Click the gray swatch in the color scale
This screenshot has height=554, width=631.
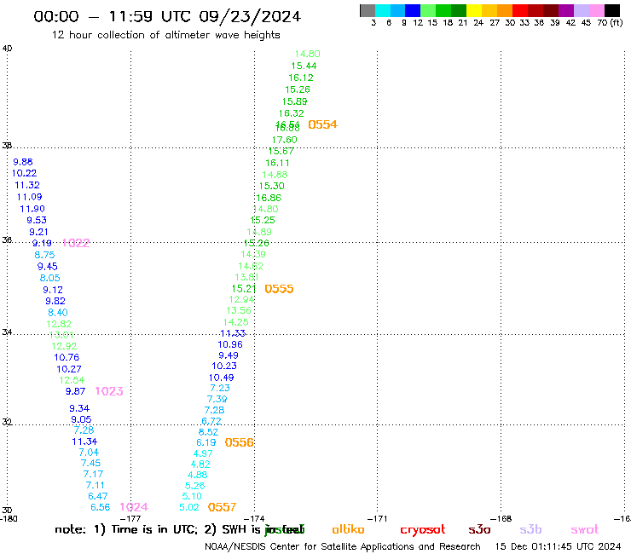click(368, 10)
